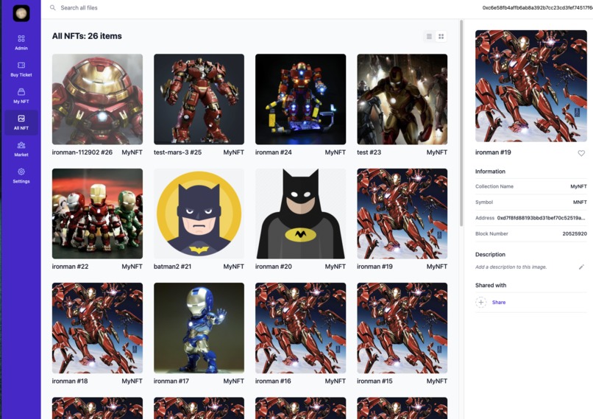Click 'ironman #20' caption text
593x419 pixels.
click(274, 267)
